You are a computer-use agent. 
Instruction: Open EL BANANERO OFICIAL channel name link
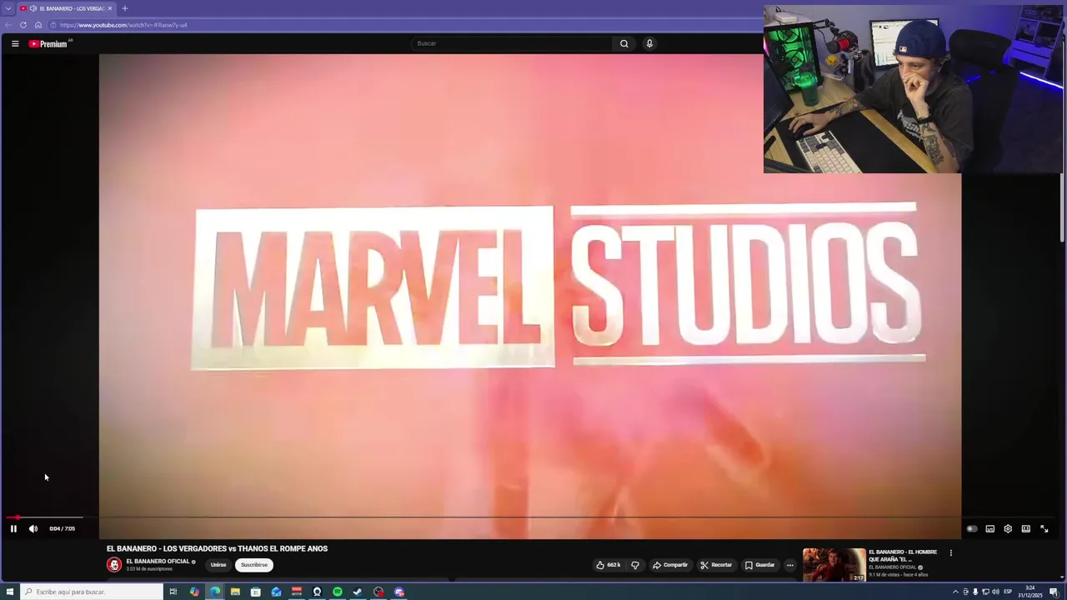pos(158,561)
